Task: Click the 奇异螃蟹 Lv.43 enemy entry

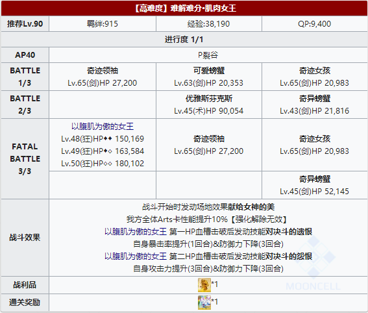Action: (x=315, y=105)
